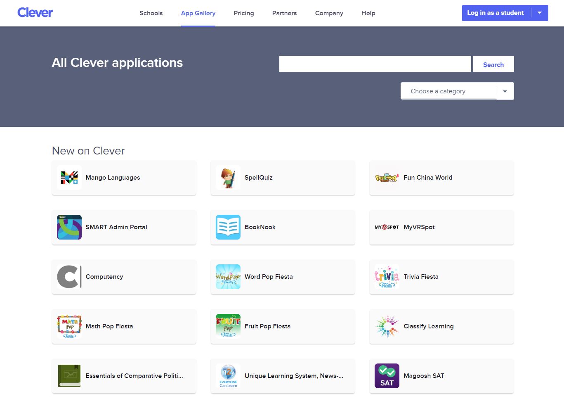Screen dimensions: 564x399
Task: Click the Word Pop Fiesta icon
Action: (x=228, y=277)
